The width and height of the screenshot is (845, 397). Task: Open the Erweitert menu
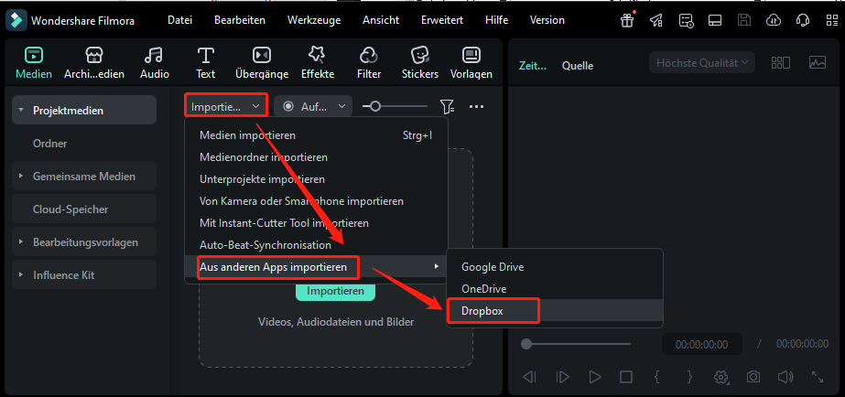442,20
